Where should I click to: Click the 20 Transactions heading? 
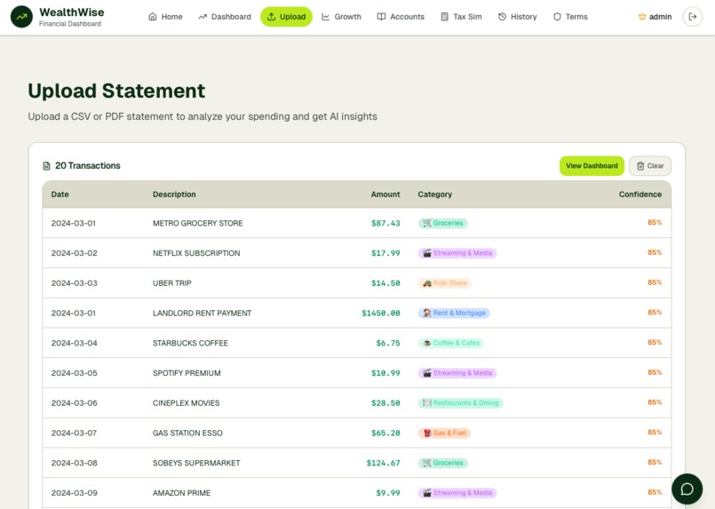pyautogui.click(x=88, y=165)
